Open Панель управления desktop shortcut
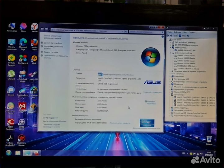224x168 pixels. [x=12, y=44]
